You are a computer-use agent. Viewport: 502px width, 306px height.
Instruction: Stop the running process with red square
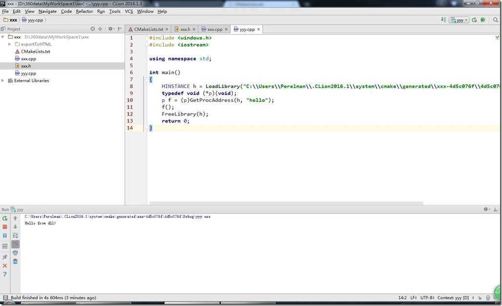pyautogui.click(x=5, y=227)
